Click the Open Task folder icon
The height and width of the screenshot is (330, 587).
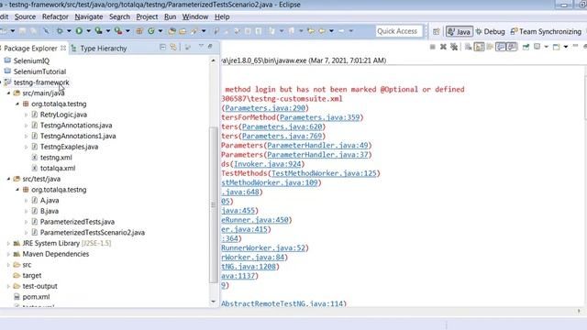(x=183, y=31)
